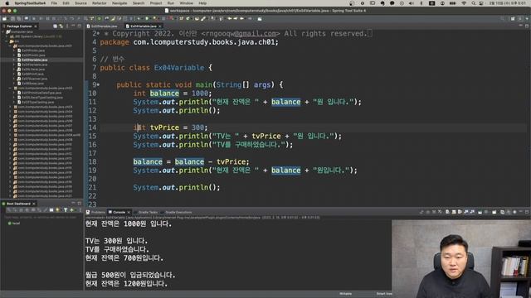Minimize the Boot Dashboard panel

pos(73,203)
